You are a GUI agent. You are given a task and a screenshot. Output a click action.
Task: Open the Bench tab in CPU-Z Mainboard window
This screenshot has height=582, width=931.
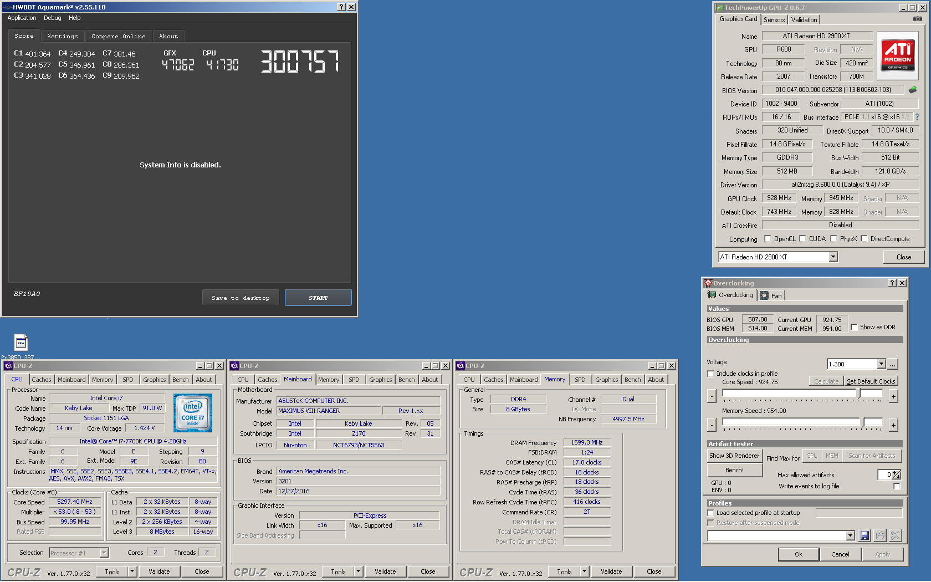pos(407,380)
